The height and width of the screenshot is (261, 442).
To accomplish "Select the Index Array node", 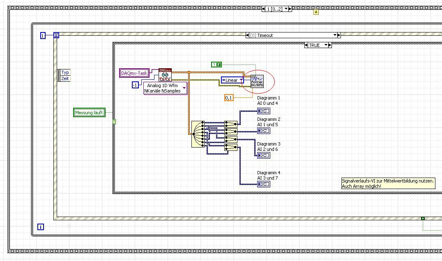I will click(x=198, y=134).
